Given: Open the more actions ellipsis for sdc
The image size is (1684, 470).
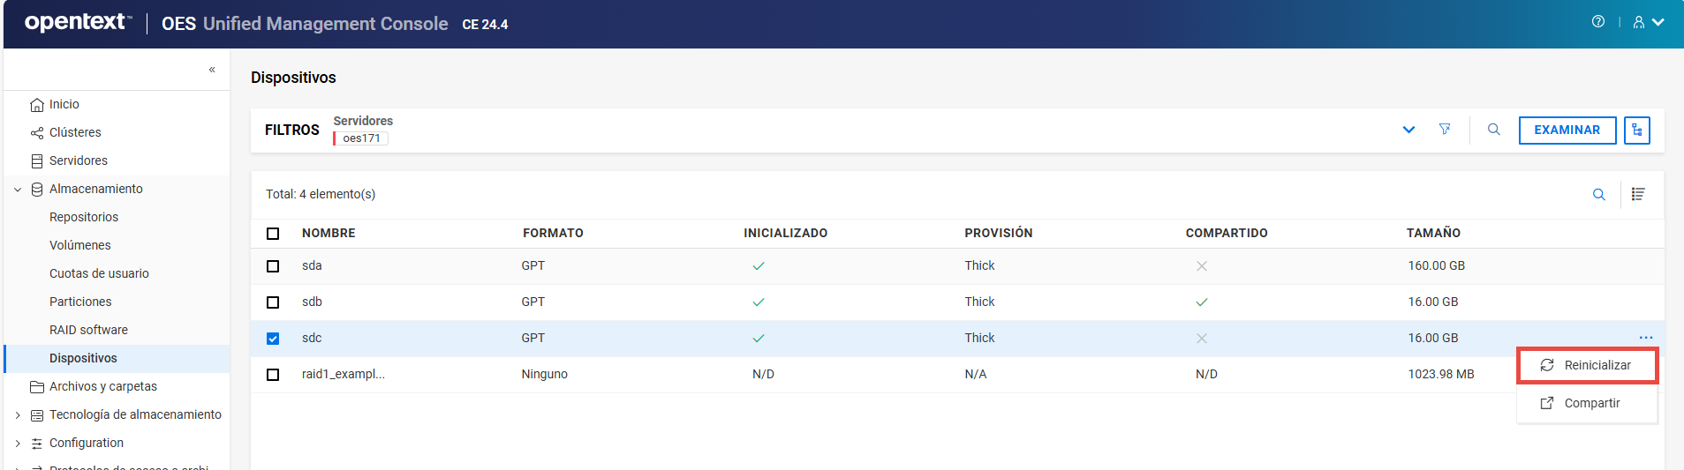Looking at the screenshot, I should (x=1645, y=338).
